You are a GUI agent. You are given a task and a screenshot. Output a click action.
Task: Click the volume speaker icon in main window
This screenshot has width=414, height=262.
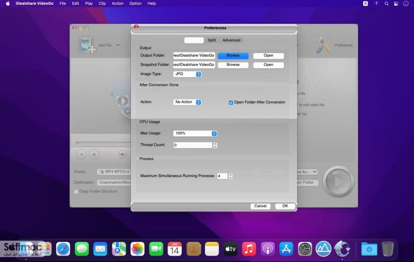pos(123,154)
